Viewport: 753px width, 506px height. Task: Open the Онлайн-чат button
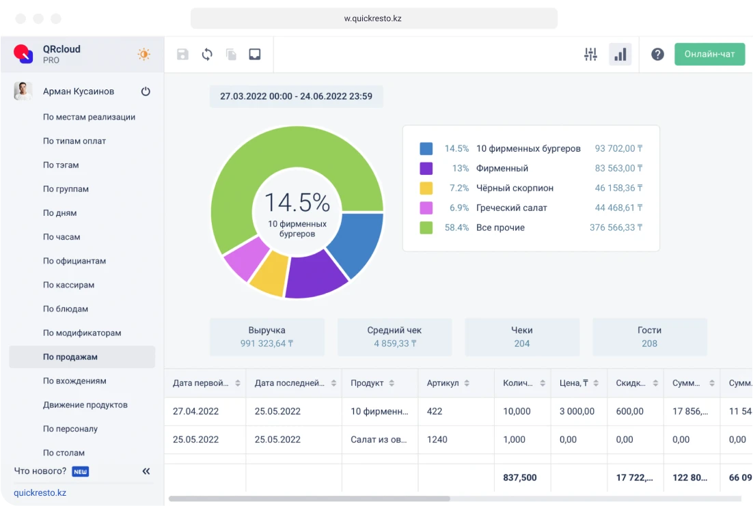point(709,55)
